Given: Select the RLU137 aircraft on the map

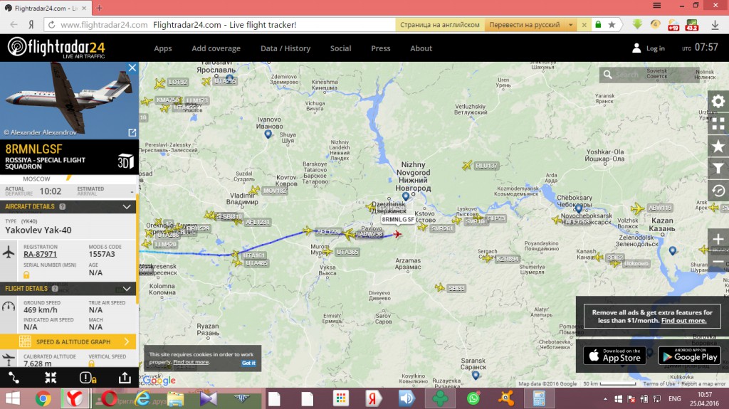Looking at the screenshot, I should 467,165.
